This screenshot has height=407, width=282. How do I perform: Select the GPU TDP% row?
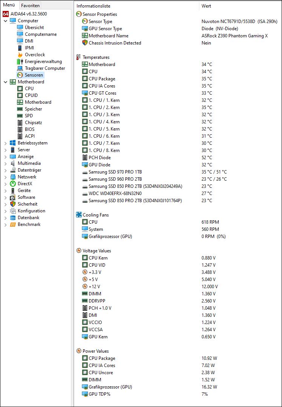point(177,394)
